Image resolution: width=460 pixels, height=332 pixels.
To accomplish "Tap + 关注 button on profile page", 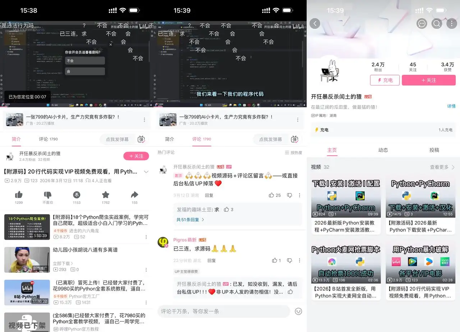I will [x=429, y=80].
